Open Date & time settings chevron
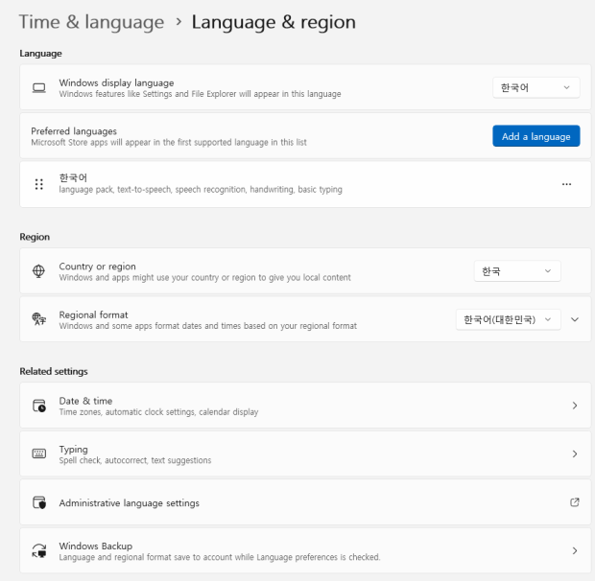Viewport: 595px width, 581px height. (x=575, y=406)
